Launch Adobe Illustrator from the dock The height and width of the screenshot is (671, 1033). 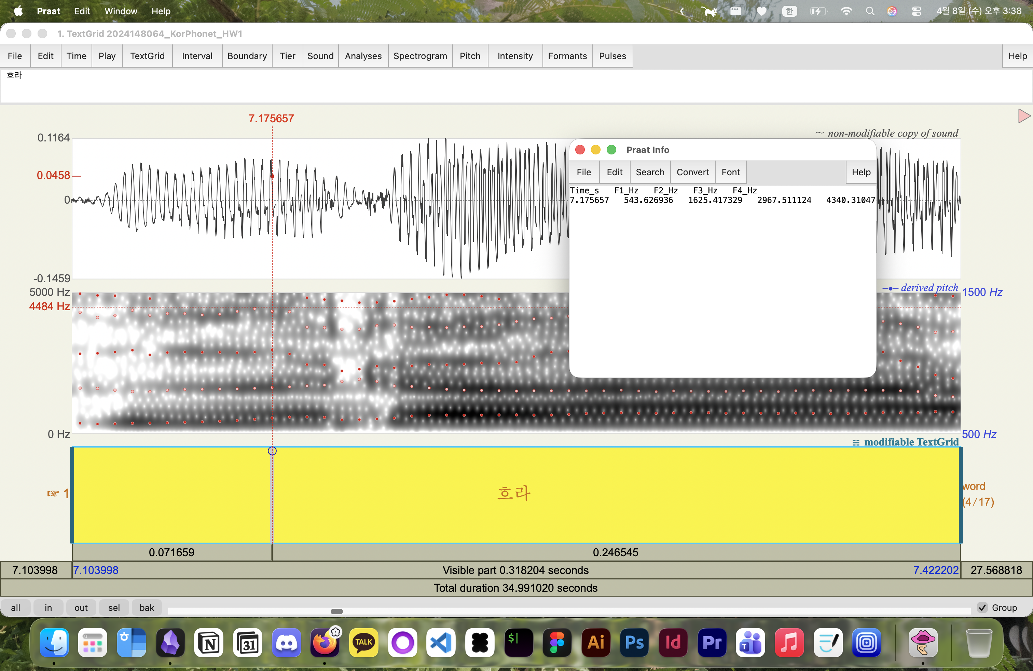[x=596, y=643]
